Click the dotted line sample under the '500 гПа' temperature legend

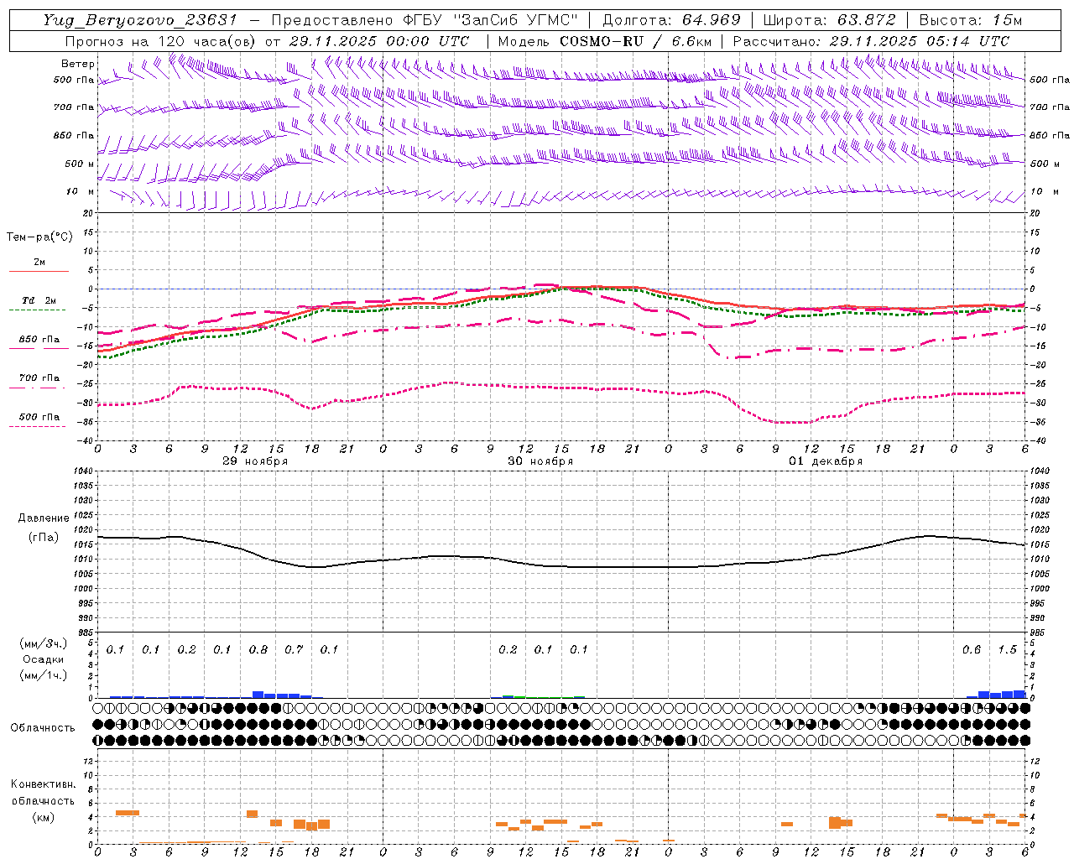38,426
